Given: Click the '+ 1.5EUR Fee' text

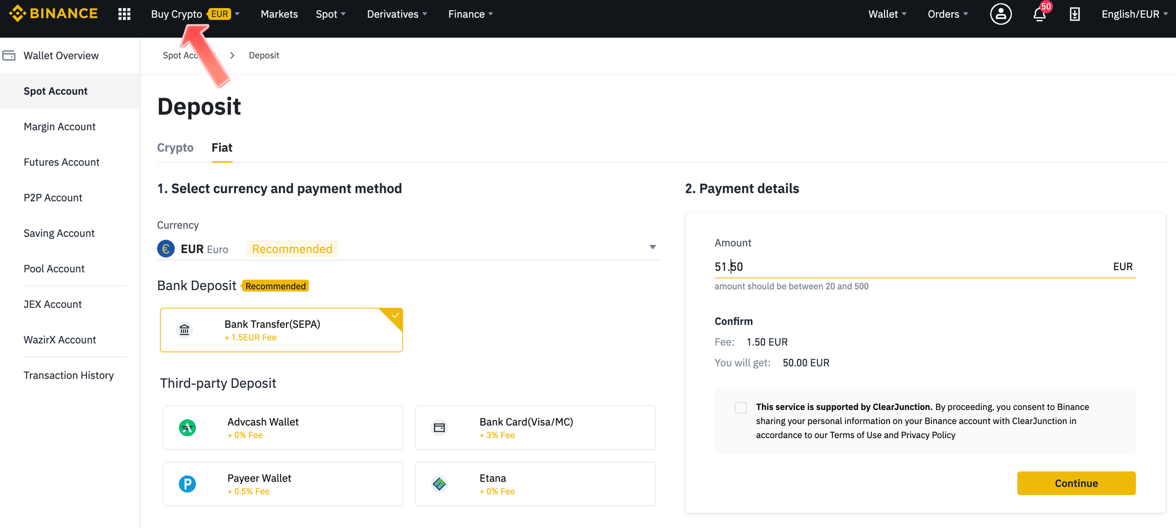Looking at the screenshot, I should (x=250, y=338).
